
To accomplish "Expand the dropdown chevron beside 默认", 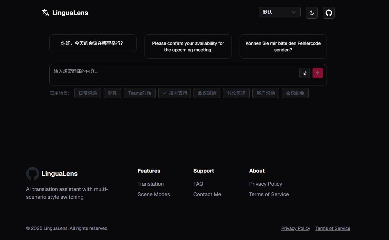I will click(x=294, y=12).
